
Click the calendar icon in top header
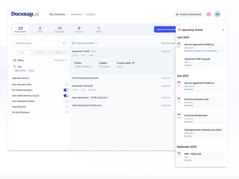pyautogui.click(x=209, y=14)
